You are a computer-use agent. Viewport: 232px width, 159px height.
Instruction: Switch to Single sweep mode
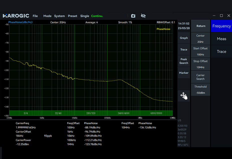[x=85, y=16]
